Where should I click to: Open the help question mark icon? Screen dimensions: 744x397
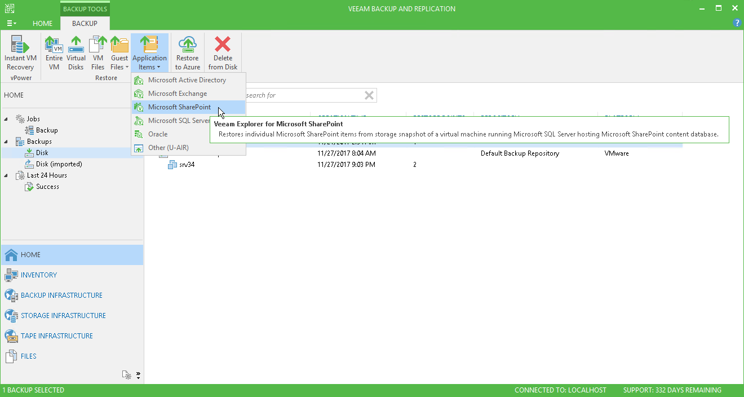coord(737,23)
